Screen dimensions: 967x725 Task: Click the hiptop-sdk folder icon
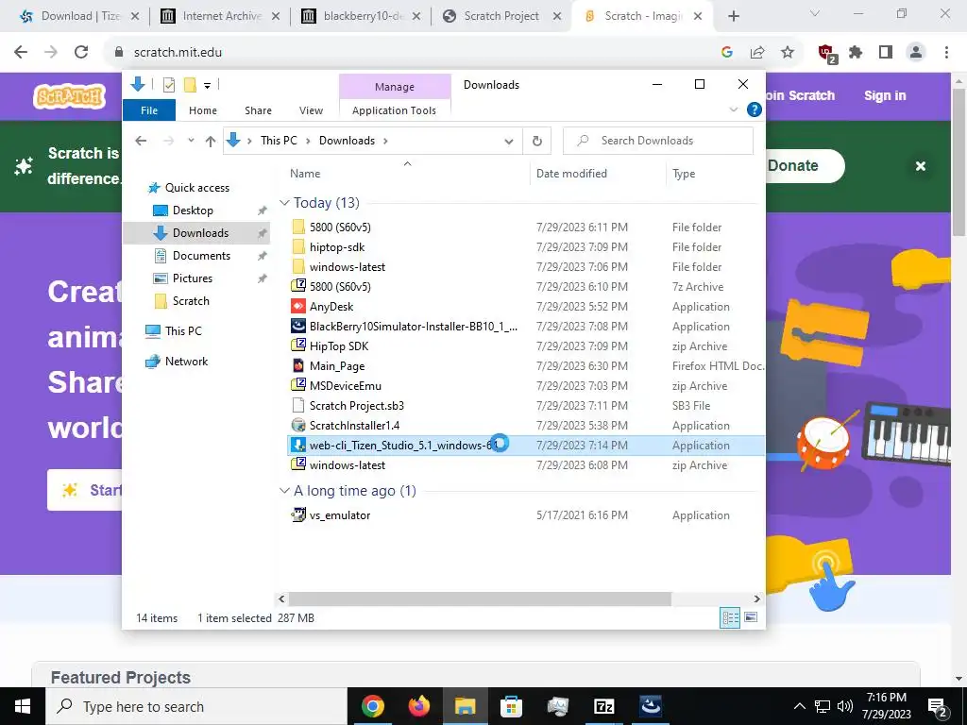[298, 246]
